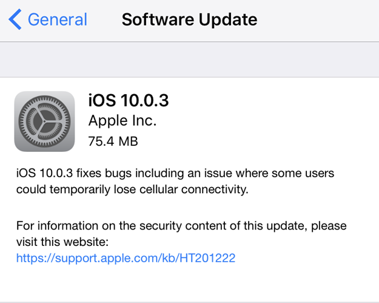The width and height of the screenshot is (379, 303).
Task: Click the Software Update title
Action: point(189,19)
